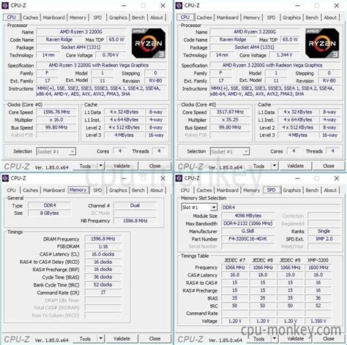Click CPU-Z app icon in bottom-right title bar

[179, 178]
